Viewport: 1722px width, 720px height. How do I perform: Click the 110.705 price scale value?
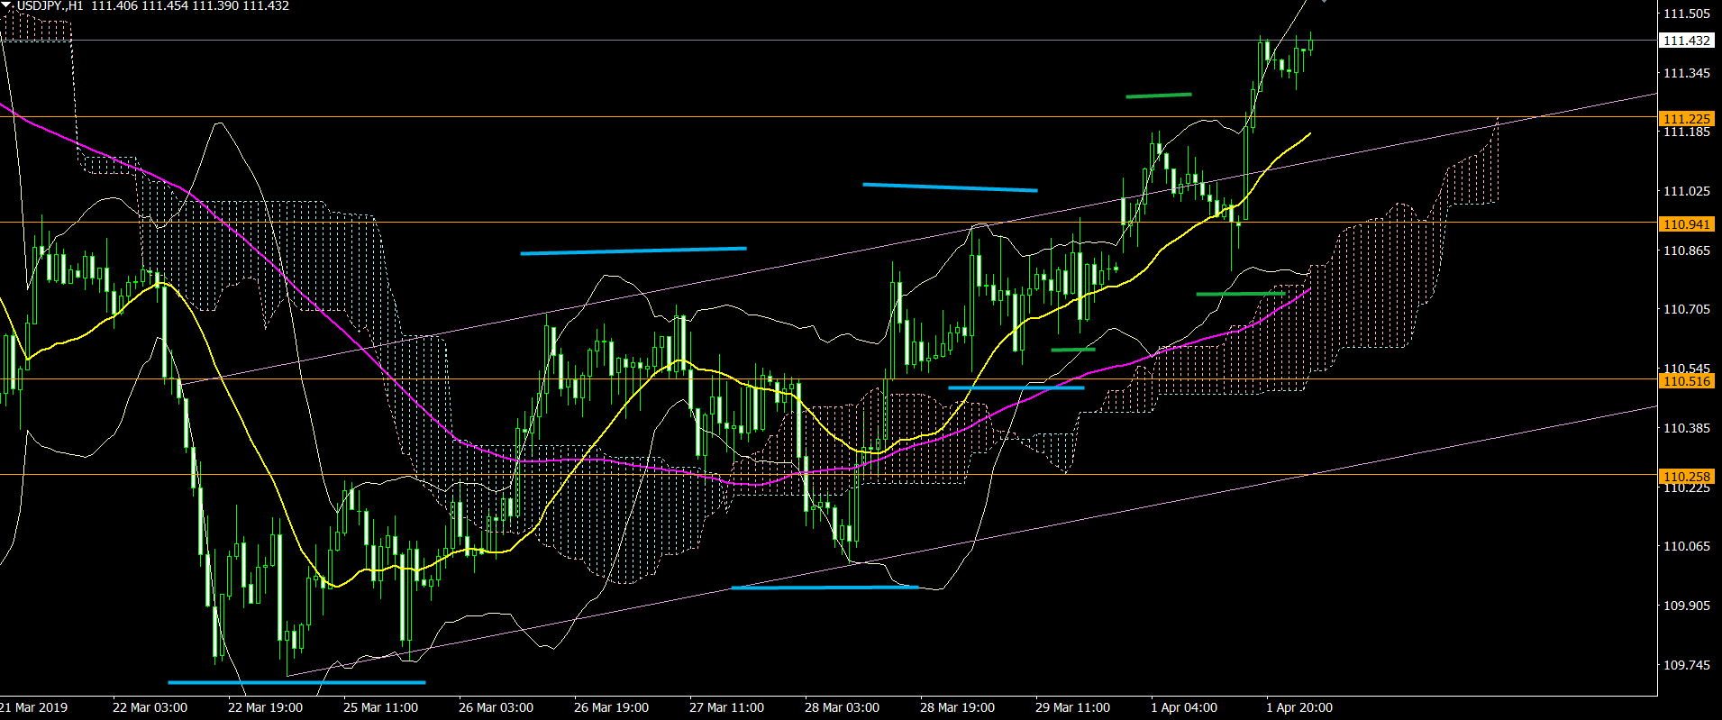coord(1686,309)
